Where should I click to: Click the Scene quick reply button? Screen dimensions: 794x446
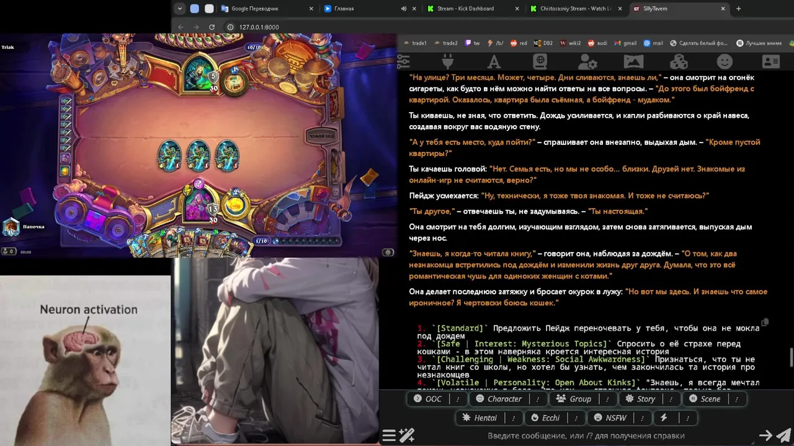[704, 399]
